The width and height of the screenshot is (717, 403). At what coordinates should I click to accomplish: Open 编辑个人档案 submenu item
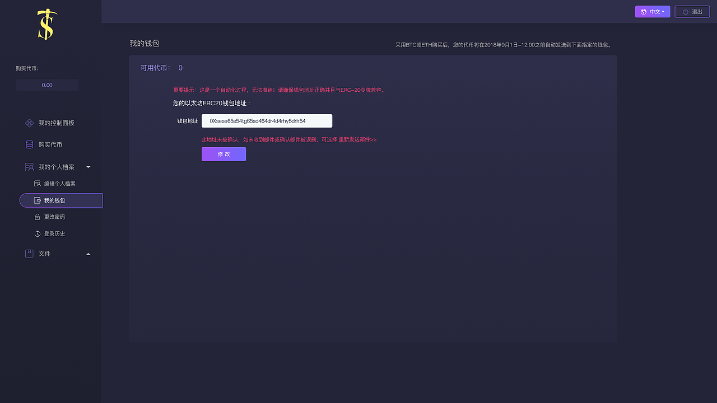pos(60,184)
